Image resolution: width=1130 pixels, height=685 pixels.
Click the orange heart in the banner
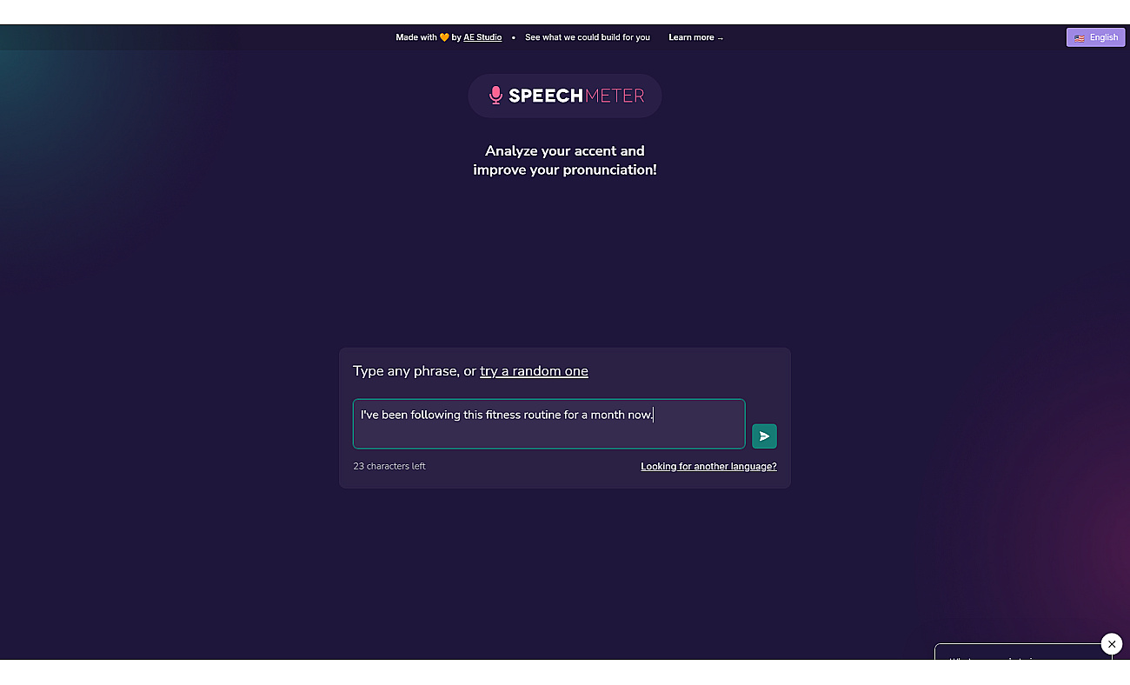(x=444, y=37)
